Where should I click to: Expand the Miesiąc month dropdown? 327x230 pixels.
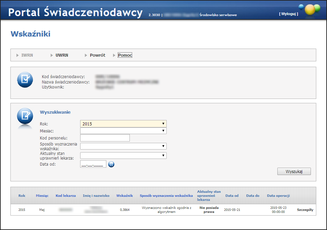[123, 131]
